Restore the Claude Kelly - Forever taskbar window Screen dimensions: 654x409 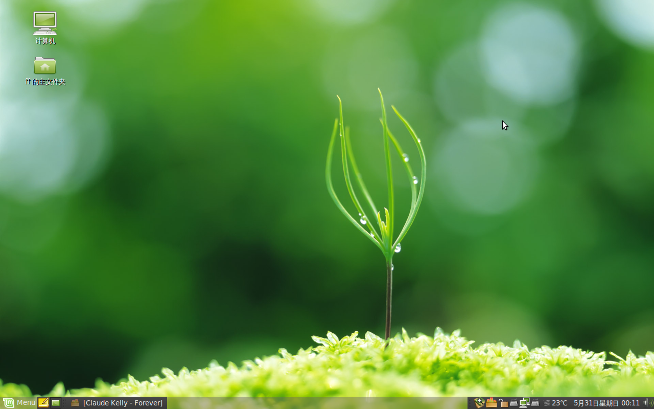pyautogui.click(x=117, y=403)
